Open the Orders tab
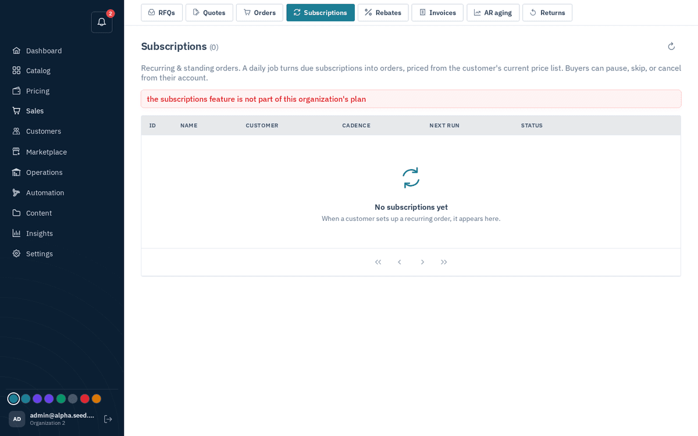 click(x=259, y=13)
